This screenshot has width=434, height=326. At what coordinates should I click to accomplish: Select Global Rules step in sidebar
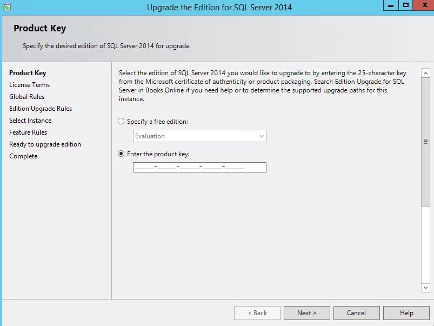tap(26, 97)
